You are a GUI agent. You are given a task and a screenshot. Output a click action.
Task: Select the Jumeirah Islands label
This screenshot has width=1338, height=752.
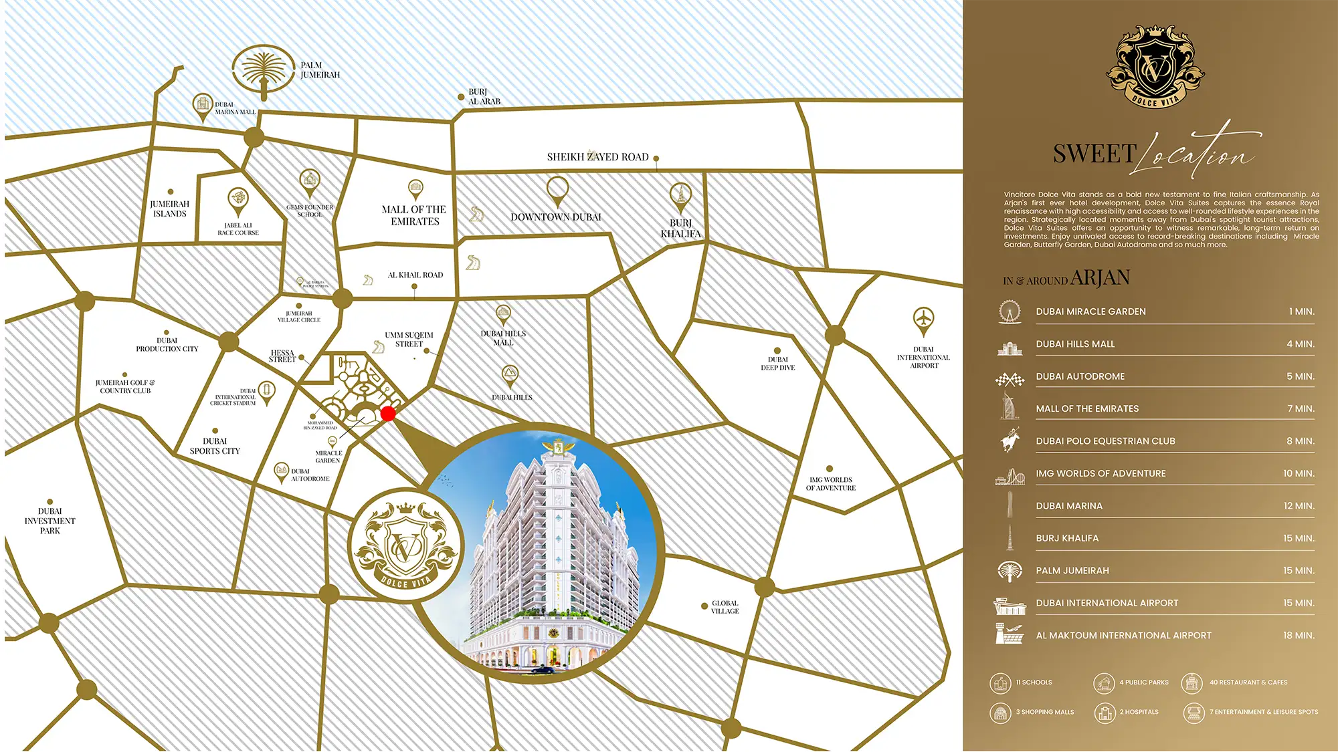point(170,209)
